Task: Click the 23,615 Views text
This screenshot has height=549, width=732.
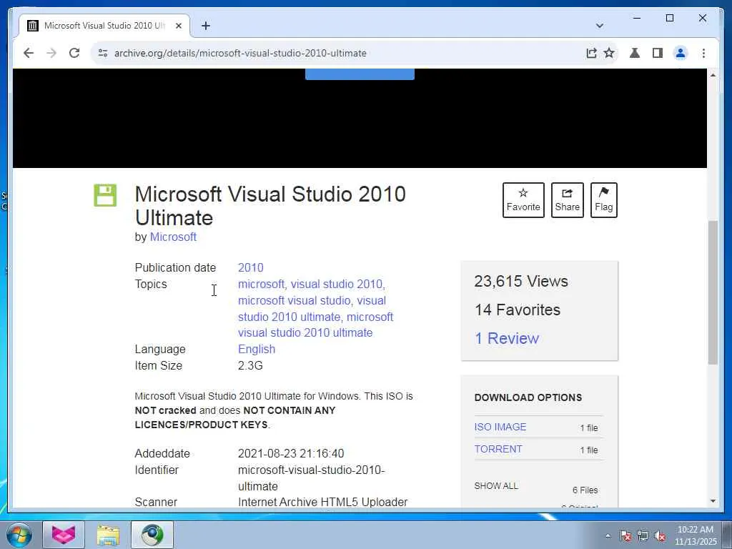Action: click(x=521, y=282)
